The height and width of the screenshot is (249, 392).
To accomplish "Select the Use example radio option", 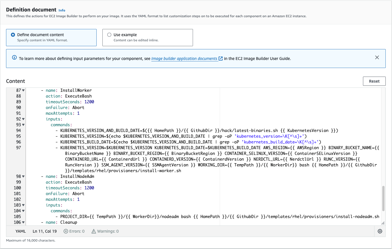I will [x=109, y=34].
